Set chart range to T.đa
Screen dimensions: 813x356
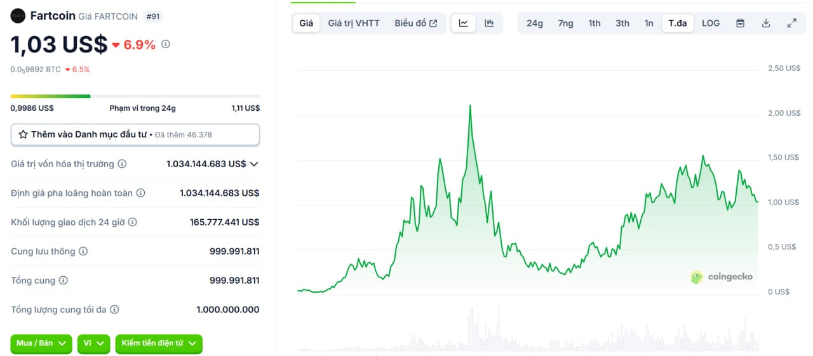point(678,23)
